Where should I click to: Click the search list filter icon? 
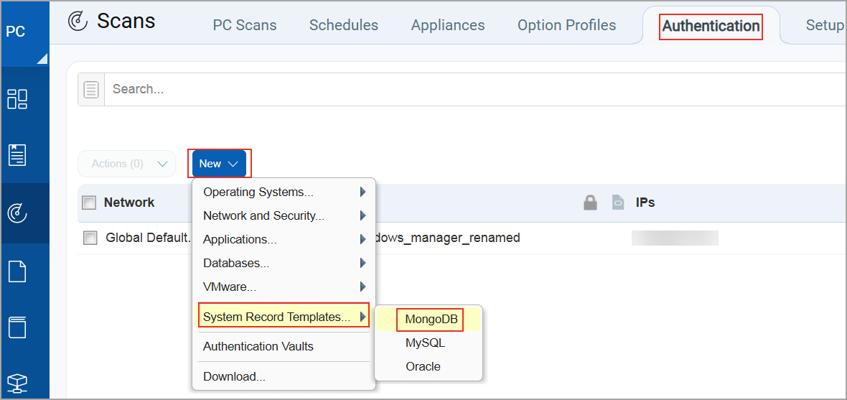click(x=91, y=90)
